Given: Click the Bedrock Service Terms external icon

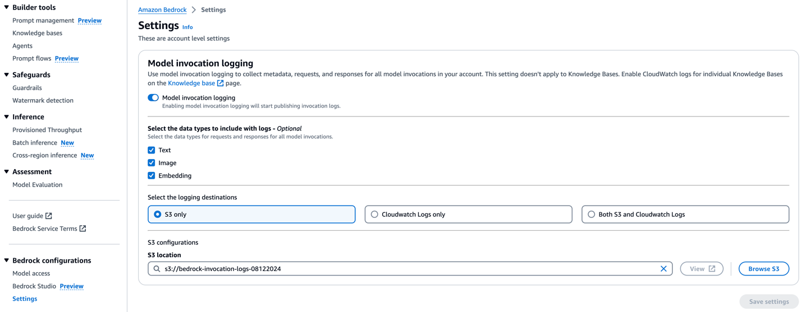Looking at the screenshot, I should [x=83, y=229].
